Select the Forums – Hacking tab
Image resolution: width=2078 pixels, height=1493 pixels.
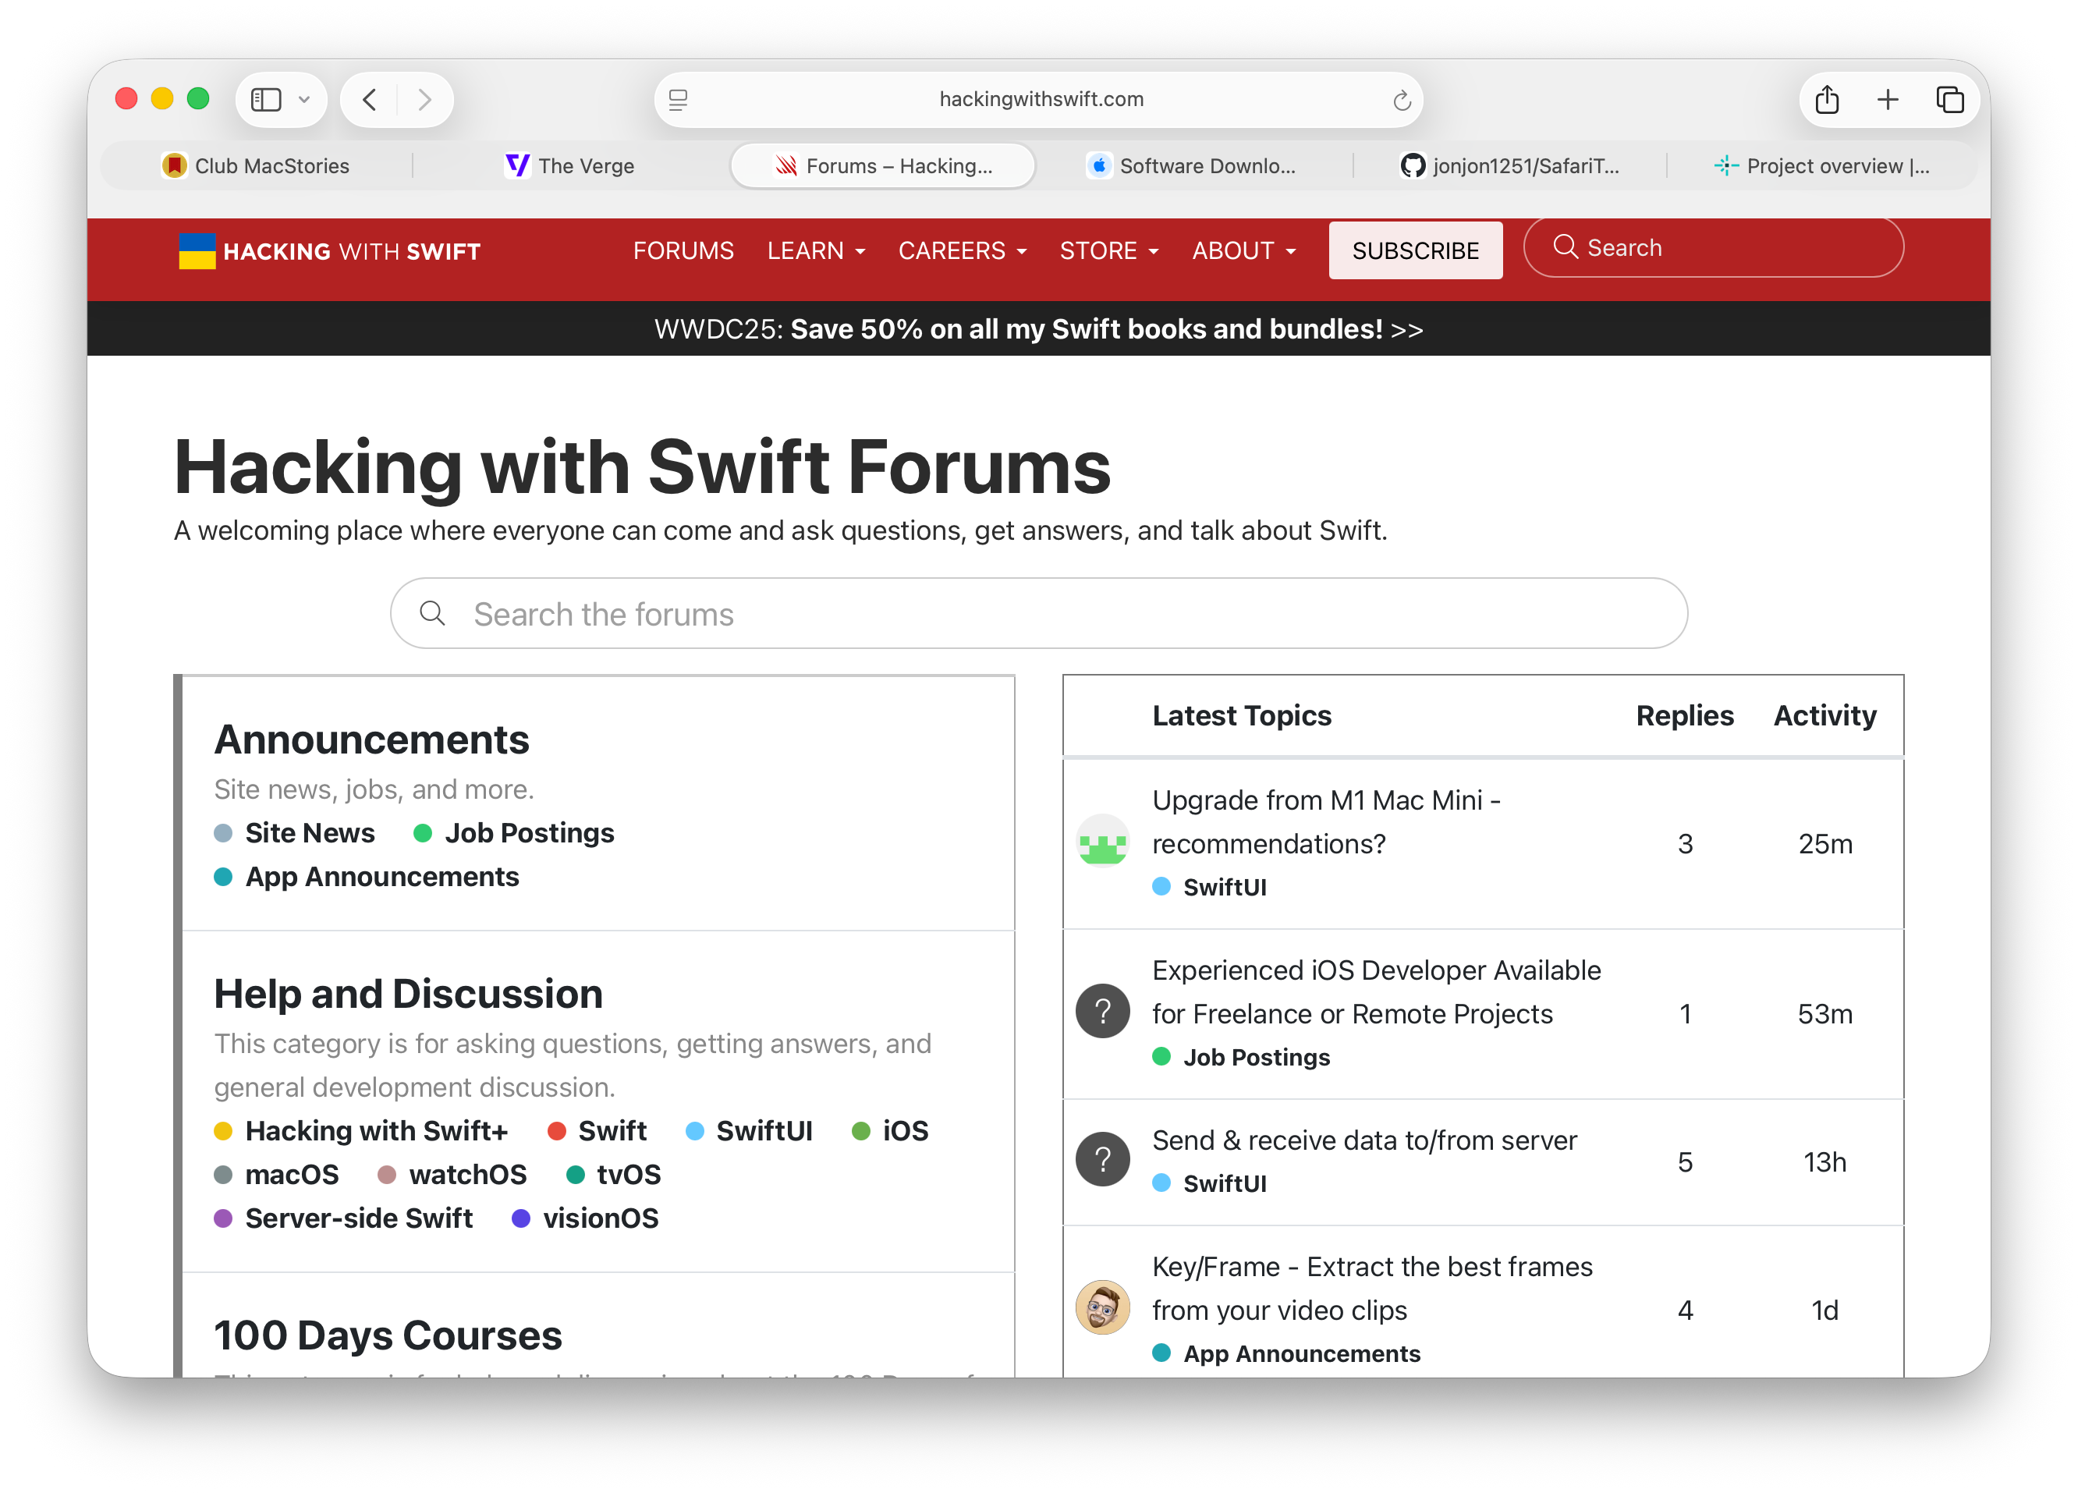pos(883,166)
